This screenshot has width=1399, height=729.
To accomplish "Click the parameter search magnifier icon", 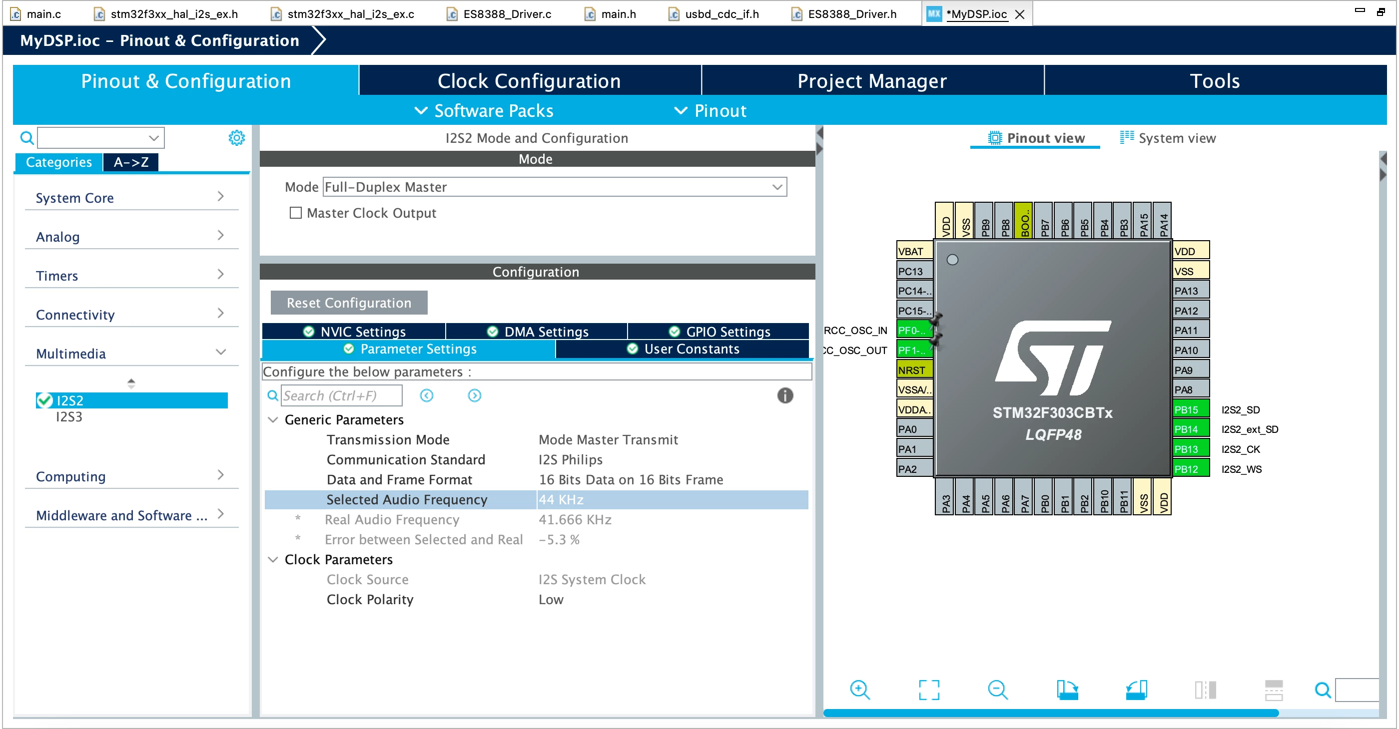I will 273,396.
